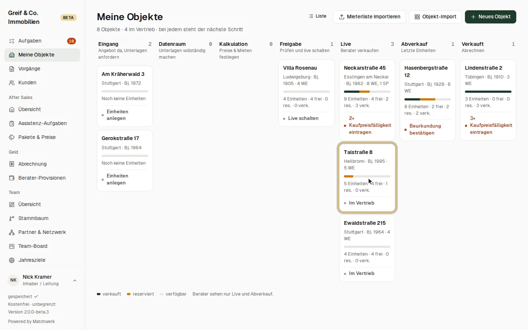Click Einheiten anlegen for Gerokstraße 17
Viewport: 528px width, 330px height.
coord(117,179)
